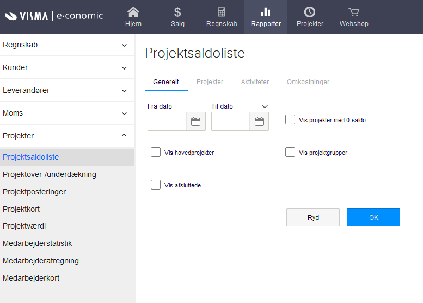
Task: Go to Projekter clock icon
Action: coord(310,12)
